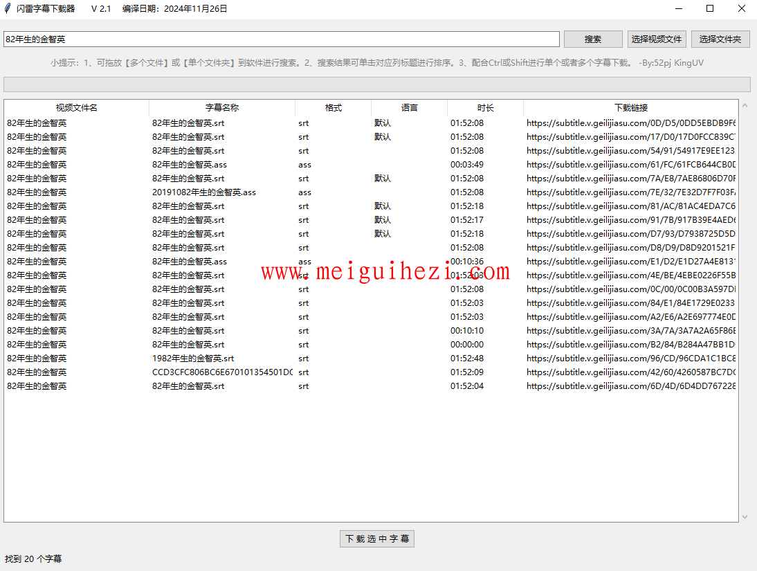Screen dimensions: 757x571
Task: Click link containing 96/CD/96CDA1C1BC
Action: click(631, 359)
